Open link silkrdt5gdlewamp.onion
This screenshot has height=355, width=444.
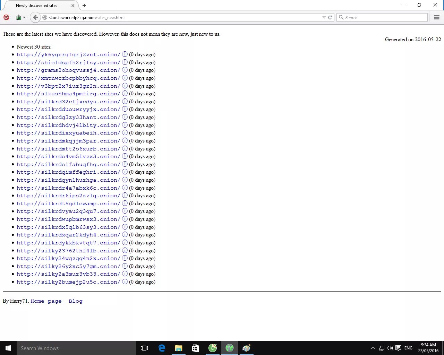[x=68, y=204]
